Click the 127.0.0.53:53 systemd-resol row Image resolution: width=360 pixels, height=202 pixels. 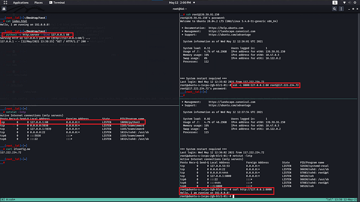255,166
